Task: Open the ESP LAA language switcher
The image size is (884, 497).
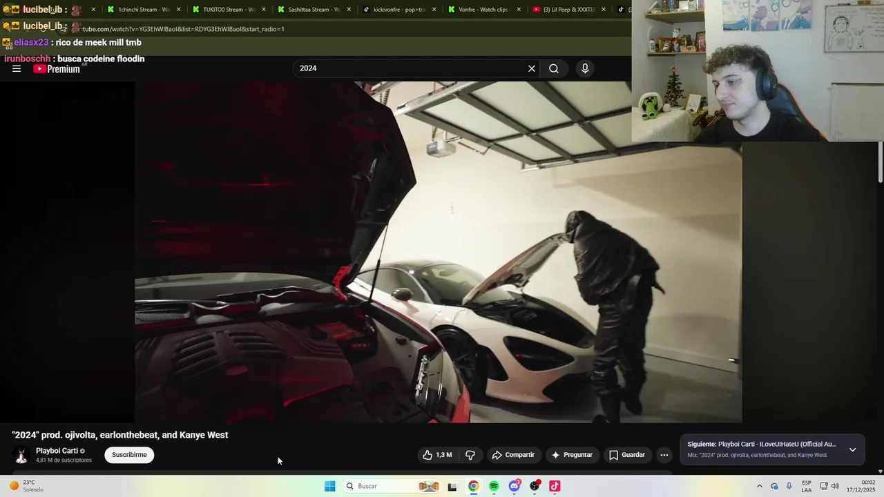Action: tap(807, 486)
